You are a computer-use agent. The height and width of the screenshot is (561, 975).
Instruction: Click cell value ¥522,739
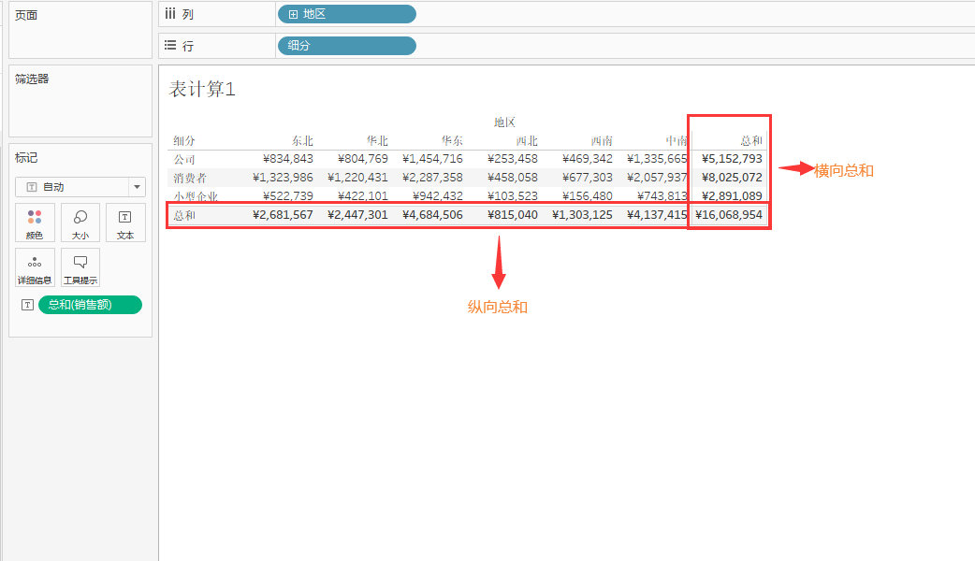pyautogui.click(x=288, y=196)
